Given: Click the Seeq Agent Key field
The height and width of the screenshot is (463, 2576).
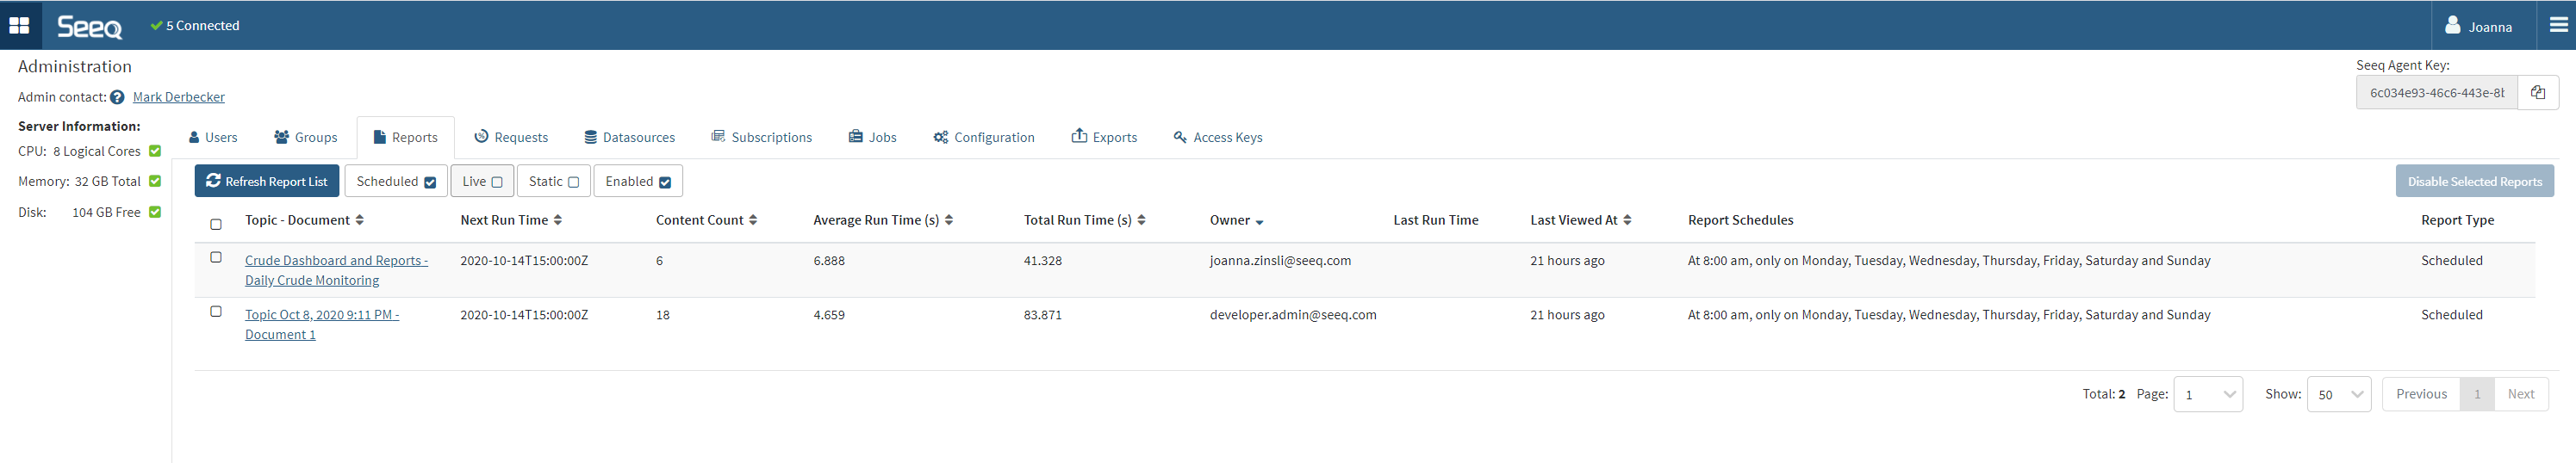Looking at the screenshot, I should click(2436, 93).
